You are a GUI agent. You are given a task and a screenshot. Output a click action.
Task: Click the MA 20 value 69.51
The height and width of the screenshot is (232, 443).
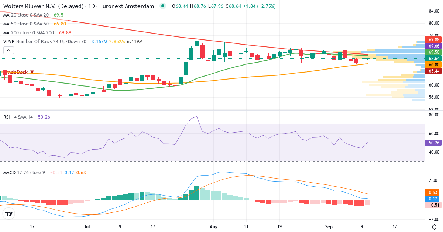59,15
